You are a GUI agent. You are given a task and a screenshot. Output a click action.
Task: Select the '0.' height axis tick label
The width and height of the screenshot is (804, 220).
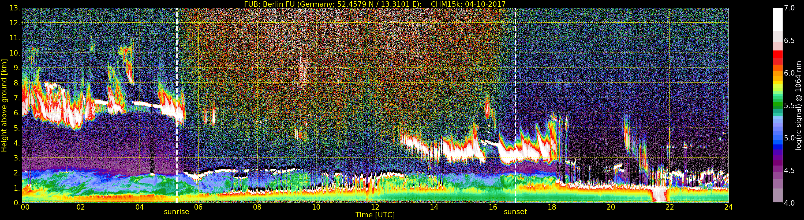pos(17,203)
